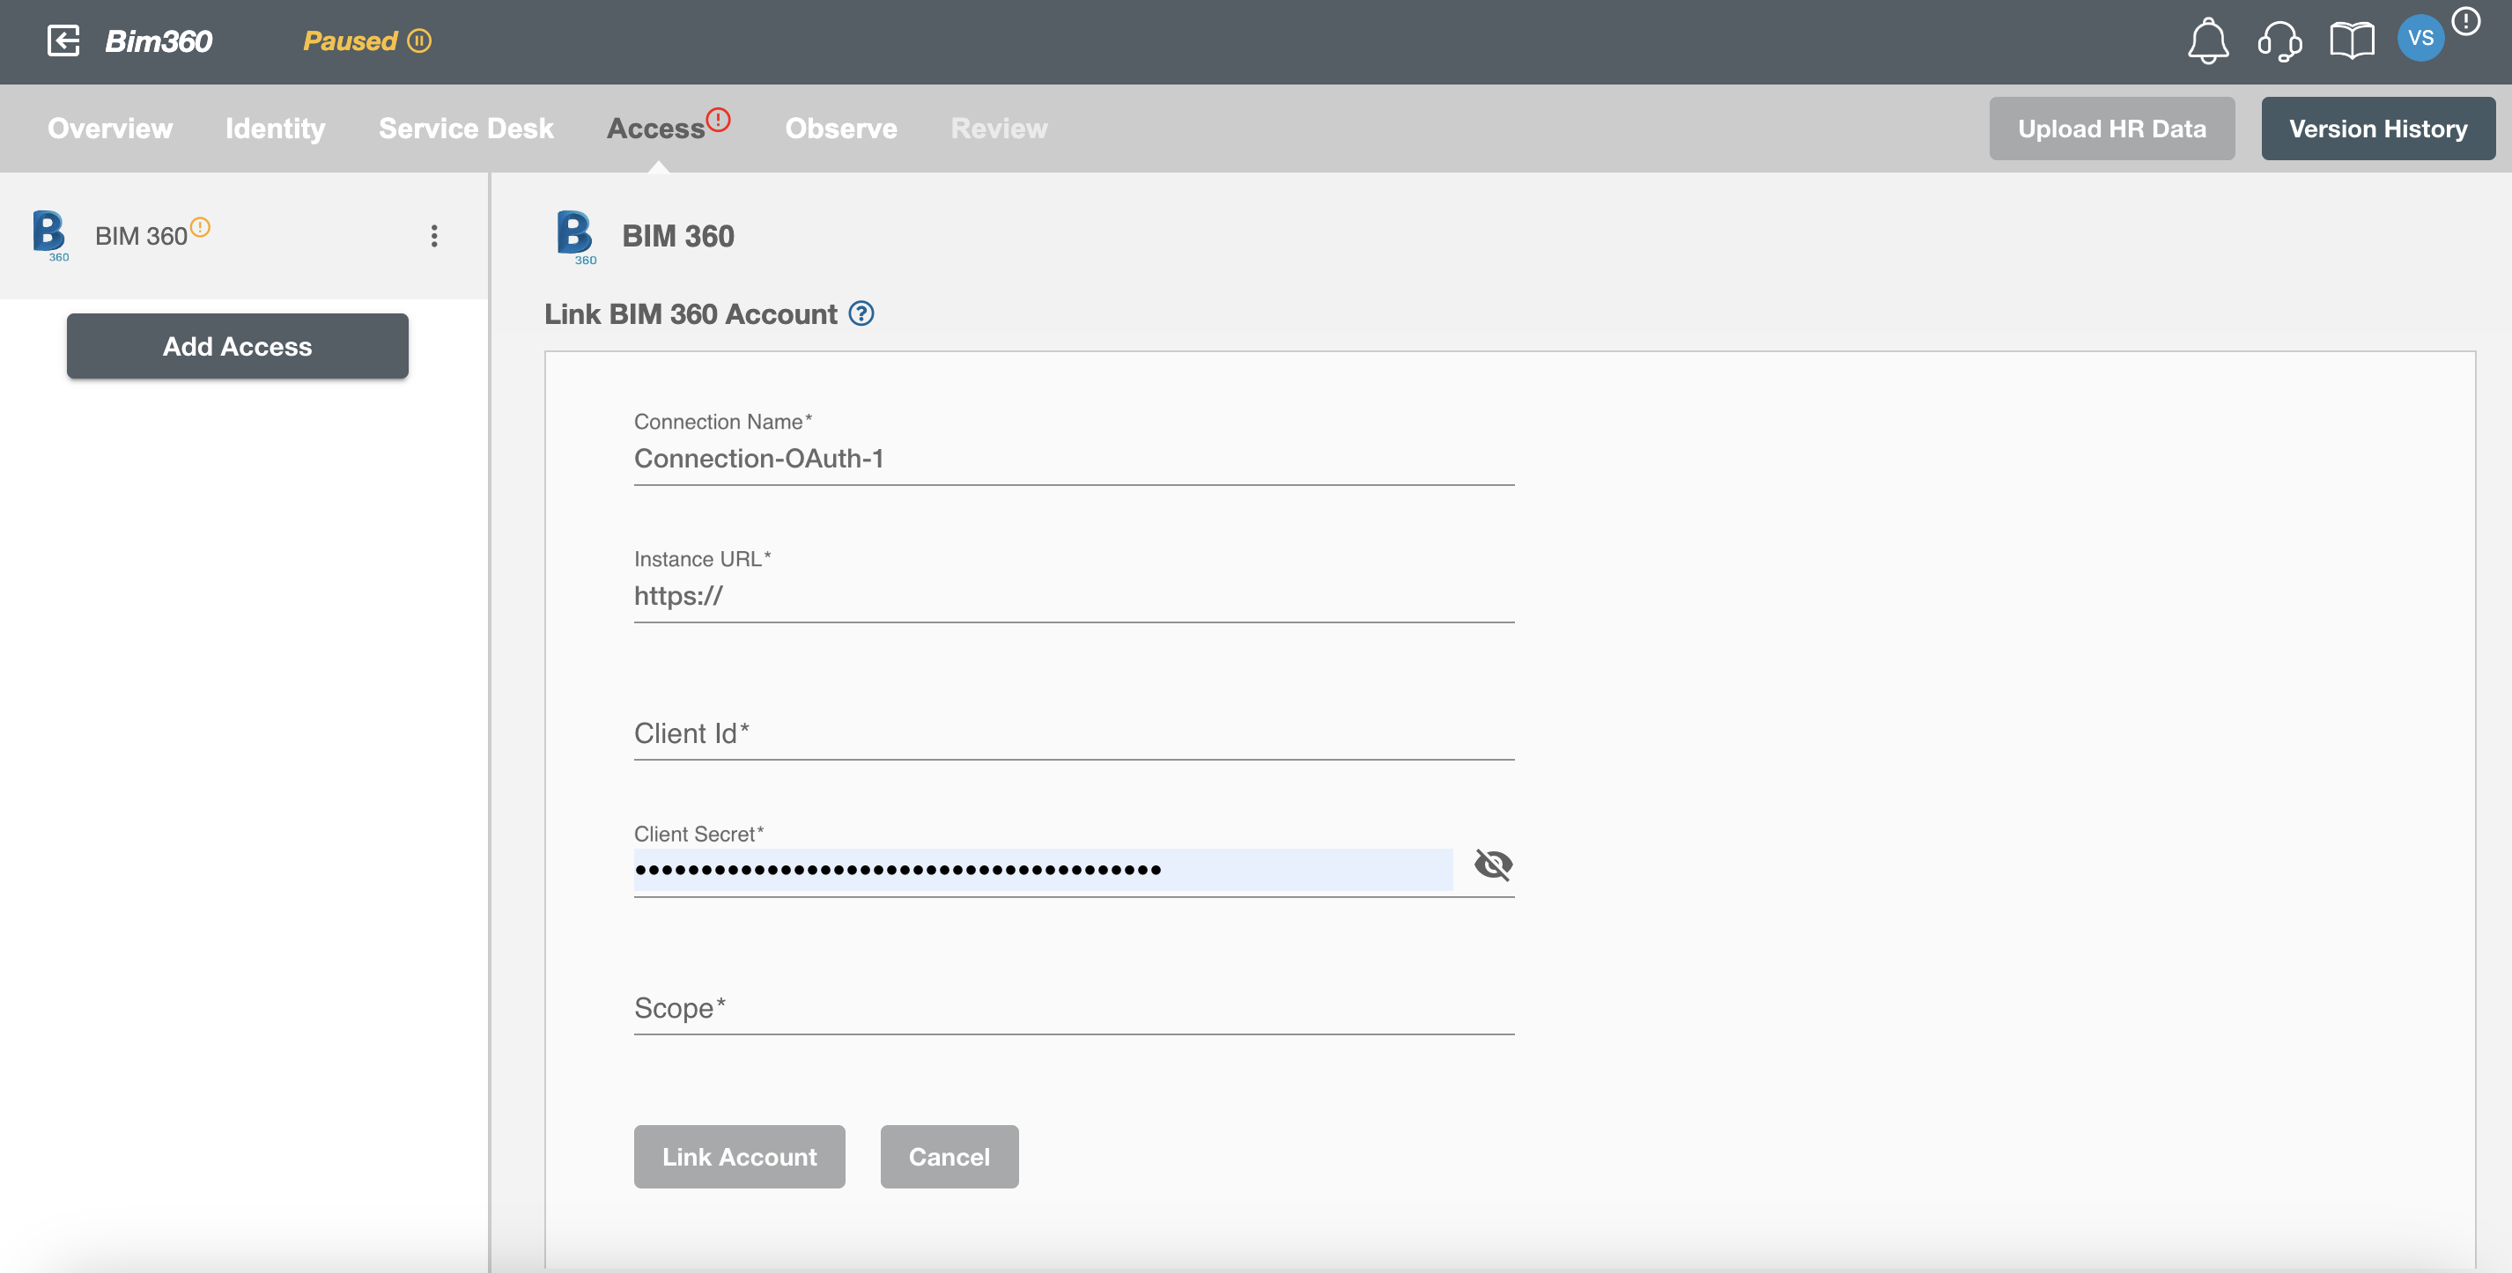Open the Review tab

click(x=999, y=128)
